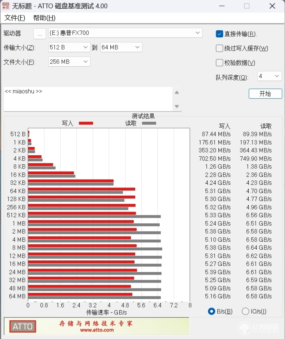Click the 512 KB row label in chart
Image resolution: width=285 pixels, height=339 pixels.
point(16,215)
